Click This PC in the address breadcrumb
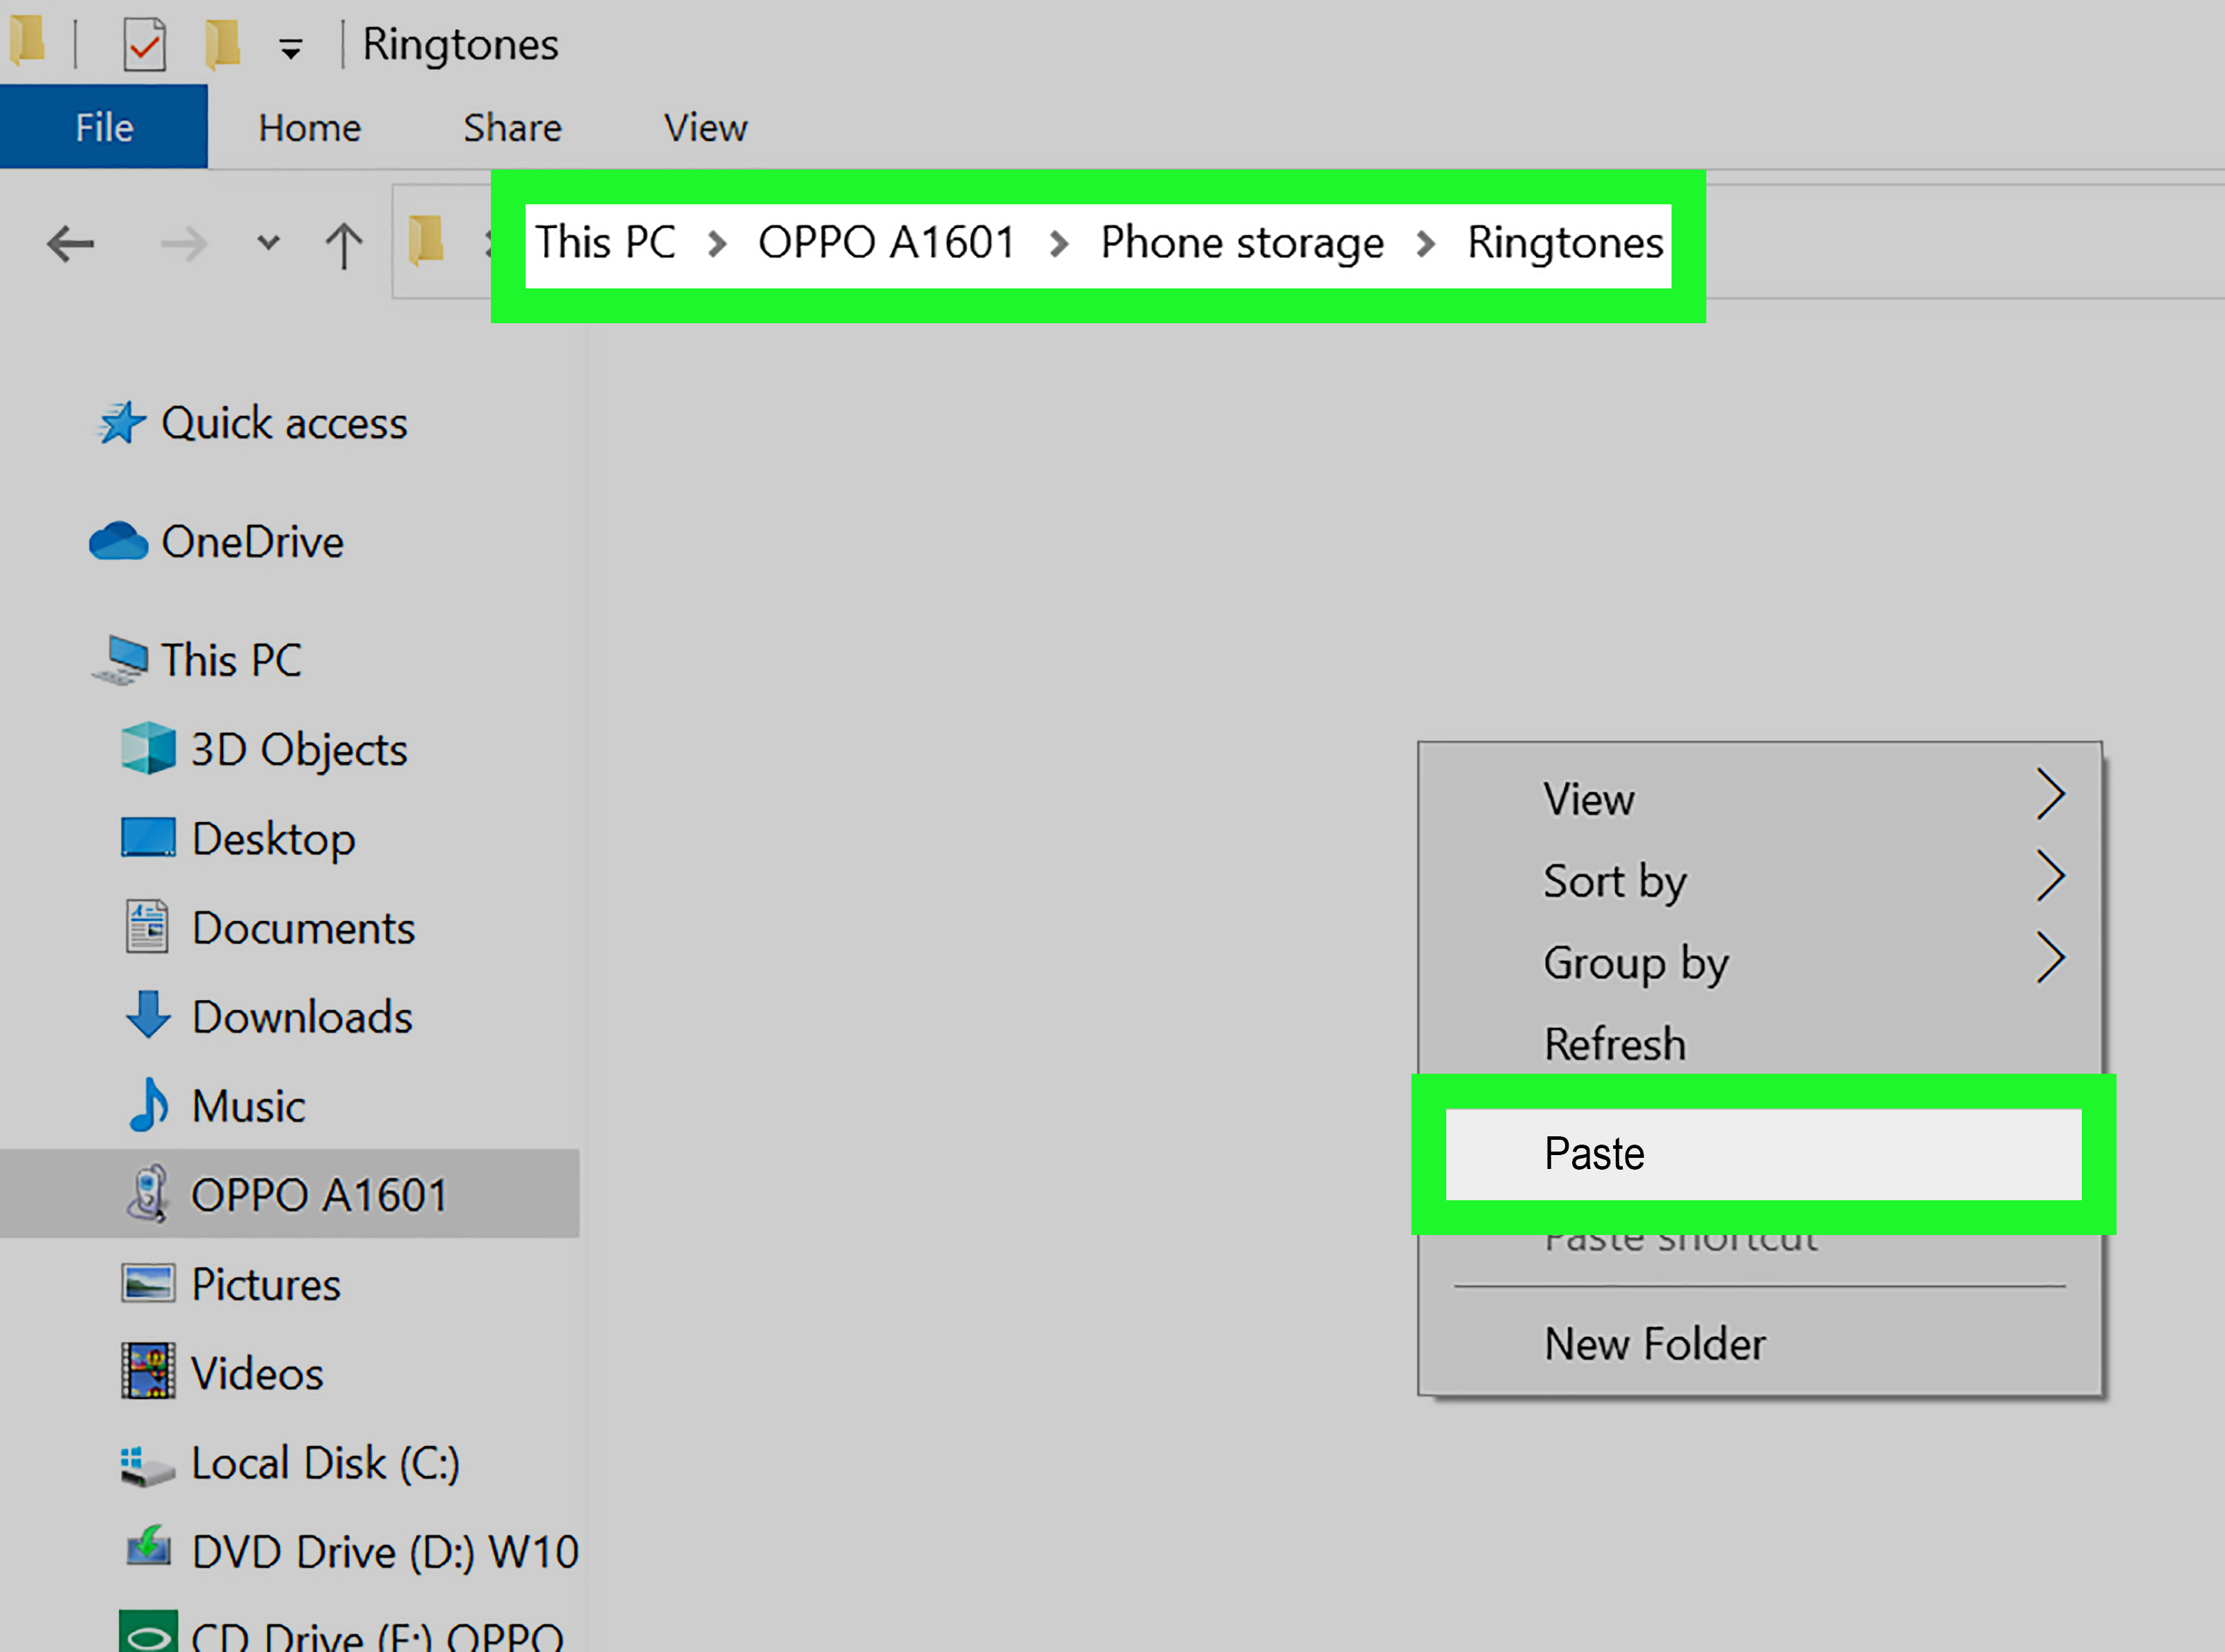The image size is (2225, 1652). click(606, 243)
